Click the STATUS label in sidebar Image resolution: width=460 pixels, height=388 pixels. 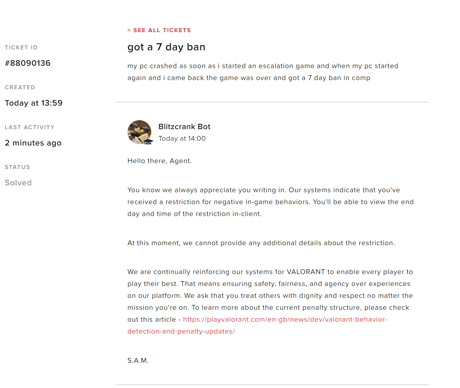coord(17,167)
